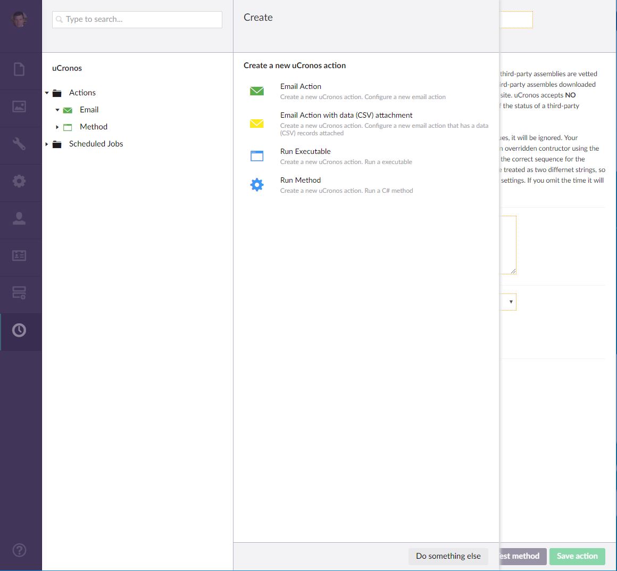This screenshot has height=571, width=617.
Task: Open the Members section ID card icon
Action: pos(19,256)
